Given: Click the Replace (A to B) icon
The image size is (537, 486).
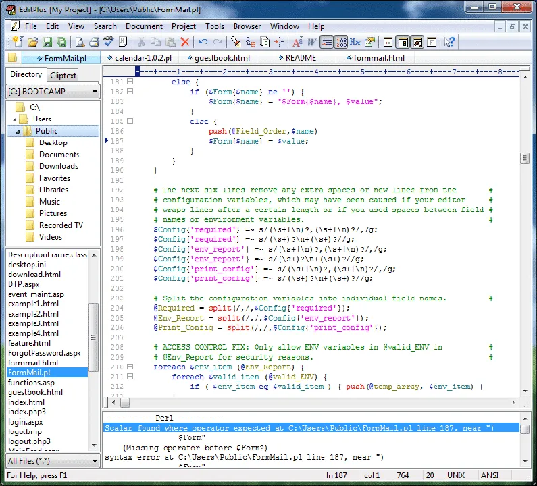Looking at the screenshot, I should click(x=251, y=42).
